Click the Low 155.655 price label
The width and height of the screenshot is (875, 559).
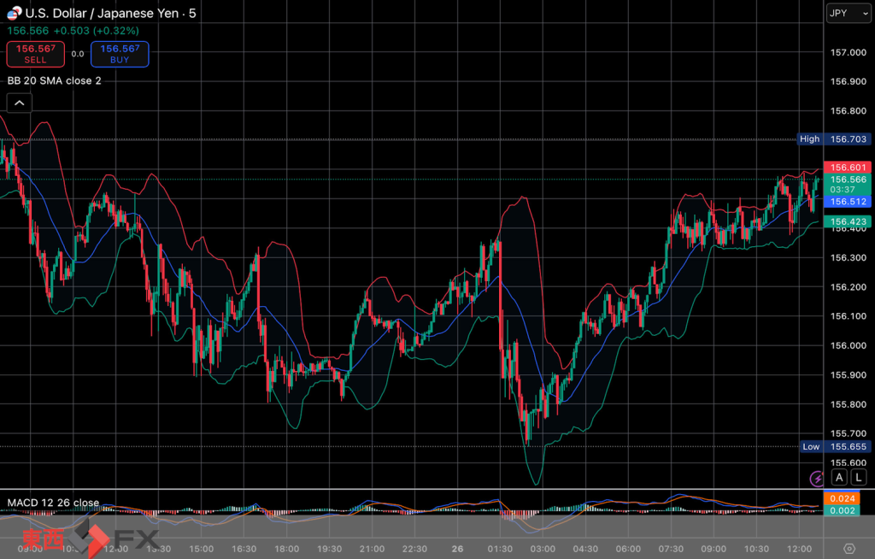click(x=834, y=446)
